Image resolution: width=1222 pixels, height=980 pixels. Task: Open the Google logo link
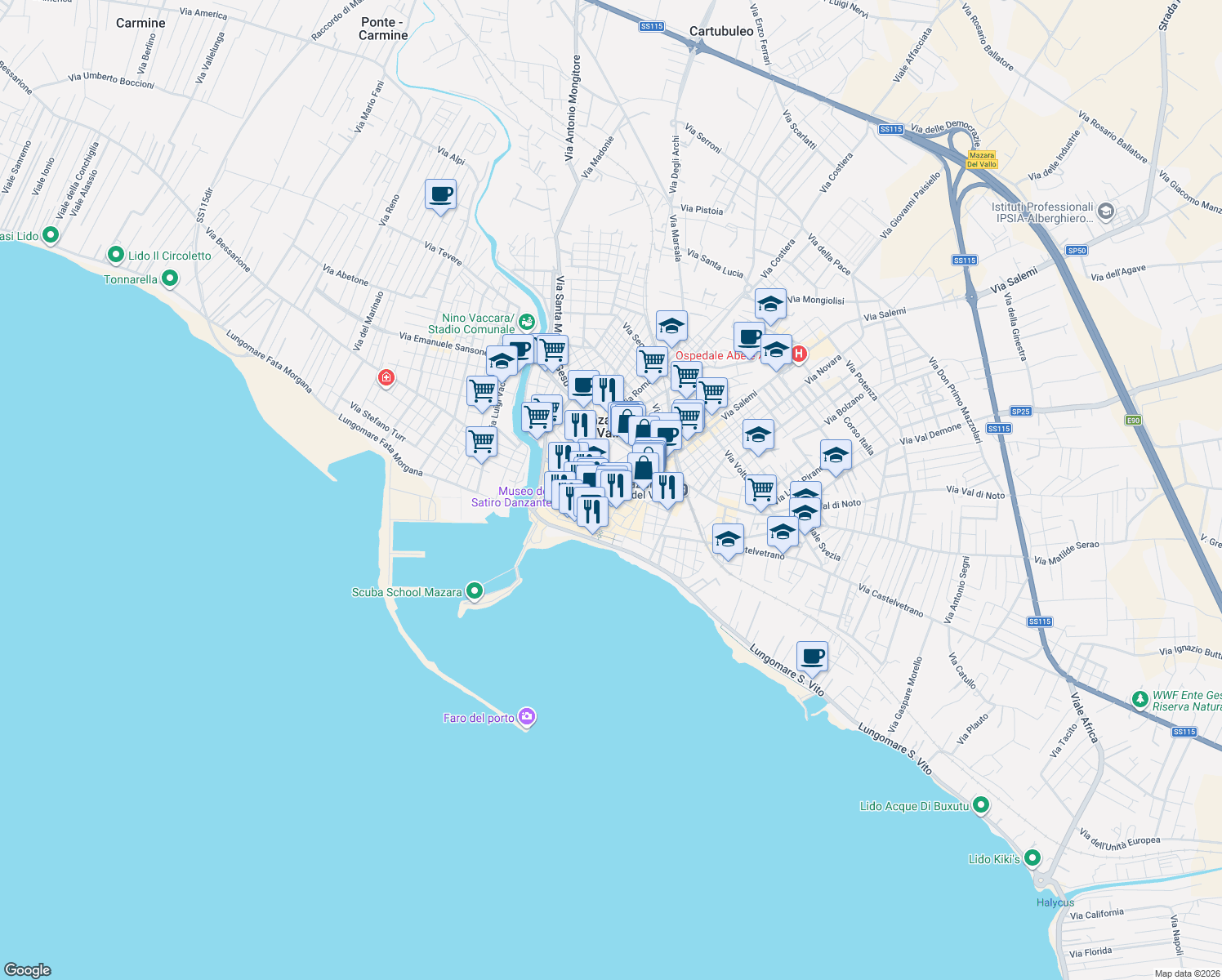[28, 970]
